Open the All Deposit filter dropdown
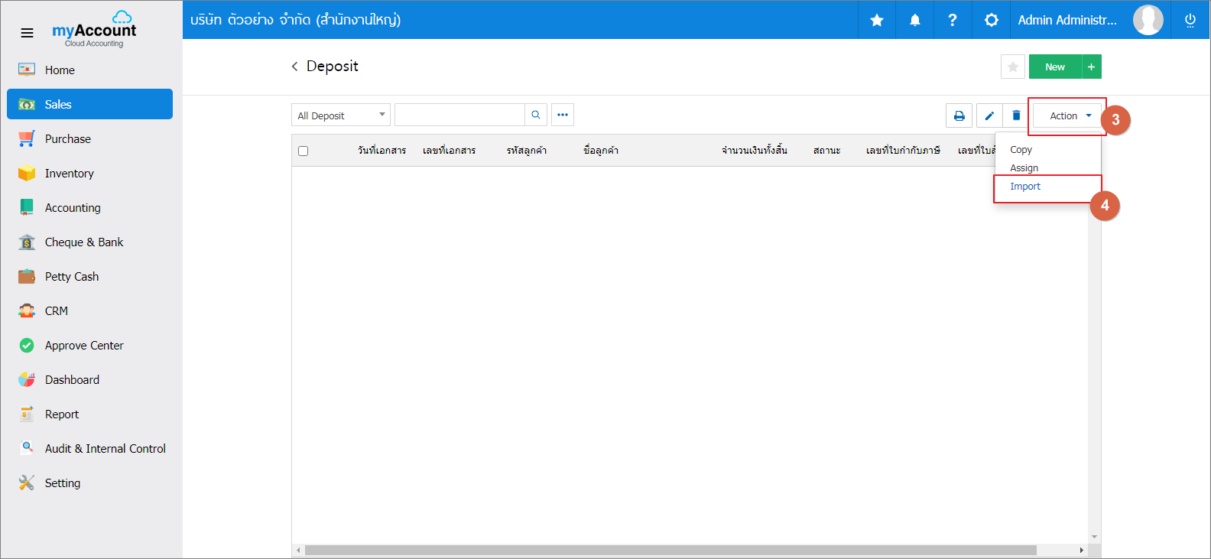1211x559 pixels. click(x=341, y=115)
